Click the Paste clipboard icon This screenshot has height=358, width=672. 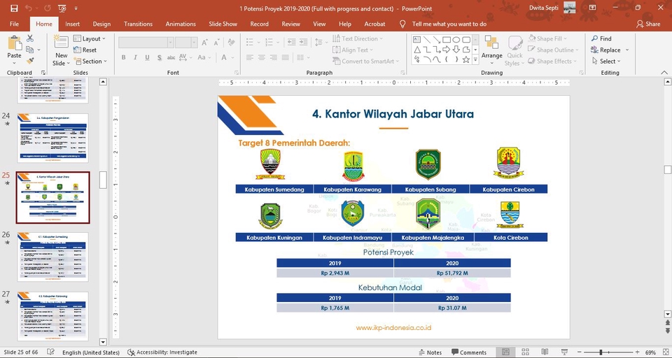point(14,43)
